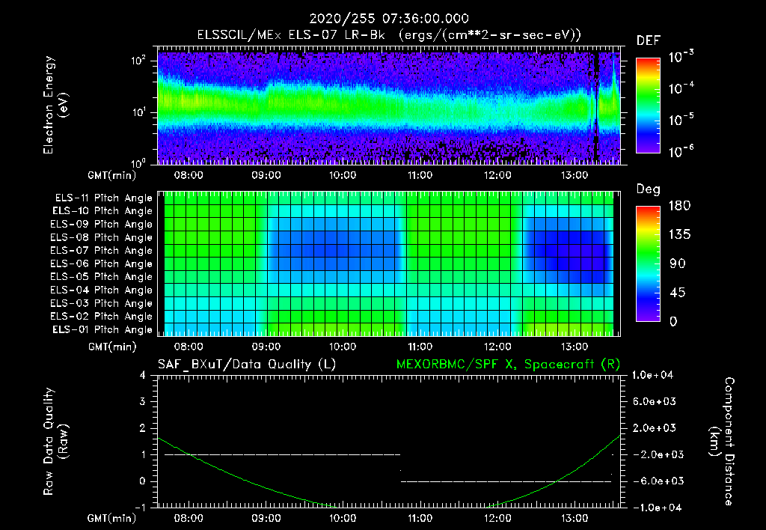The height and width of the screenshot is (530, 766).
Task: Click the 13:00 tick on spectrogram time axis
Action: click(574, 175)
